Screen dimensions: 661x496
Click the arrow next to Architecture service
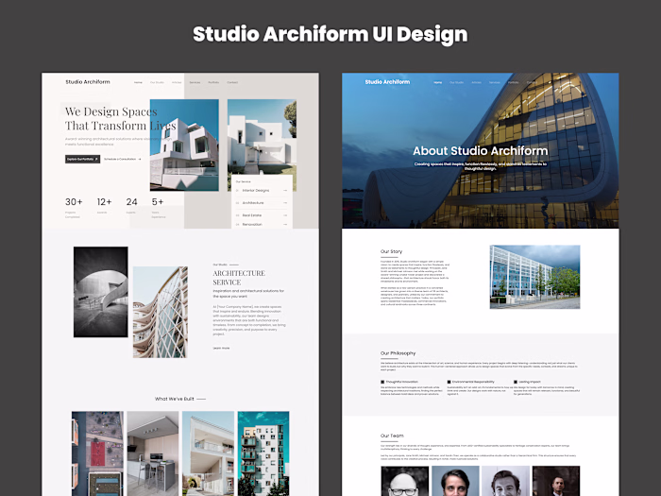pos(285,203)
